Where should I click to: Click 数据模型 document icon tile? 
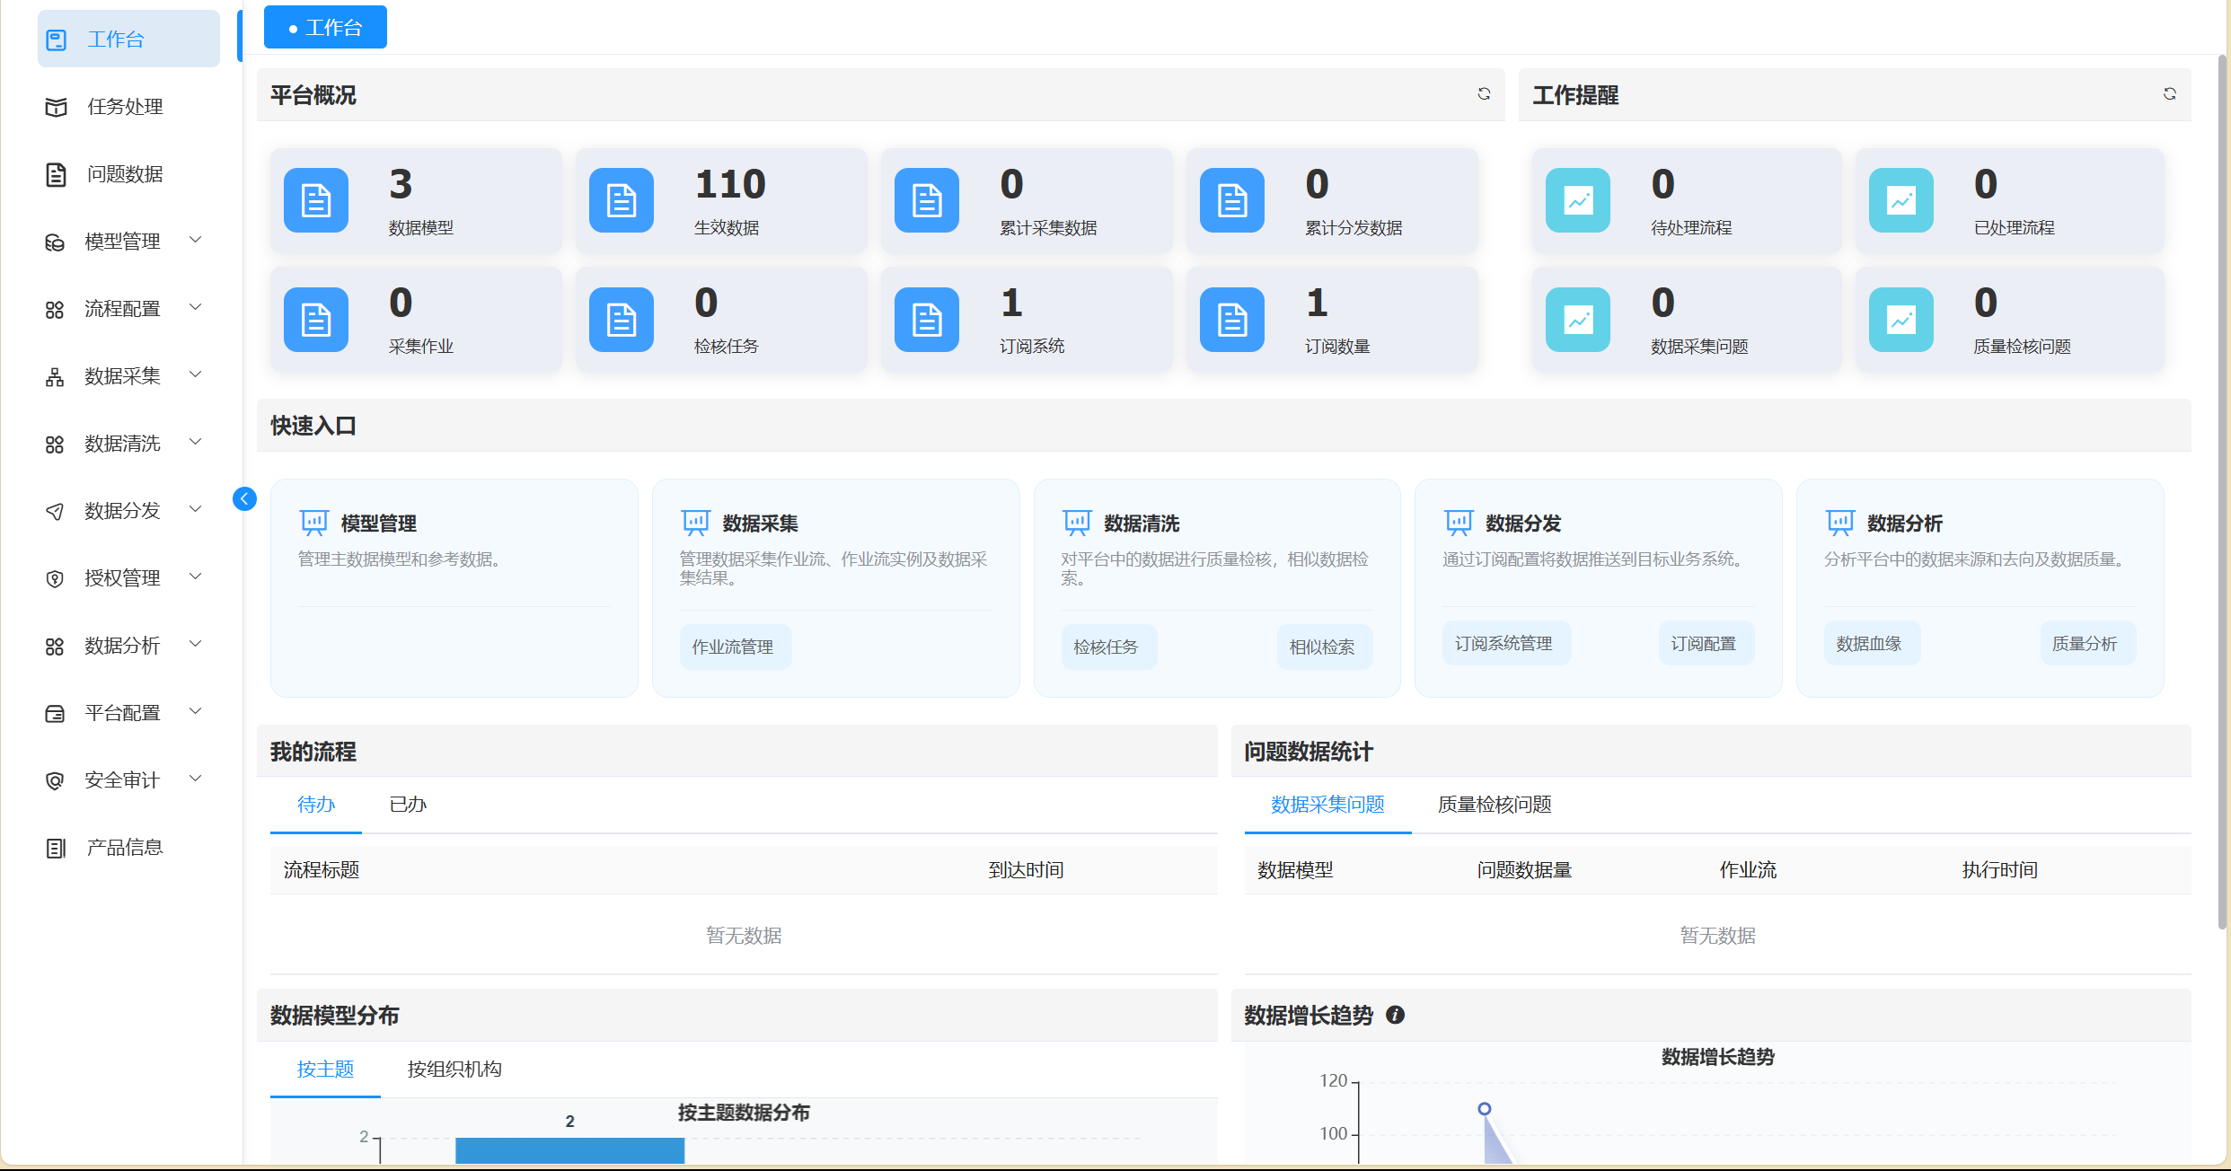[x=316, y=200]
